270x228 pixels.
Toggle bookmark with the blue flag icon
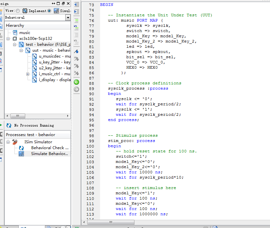76,51
